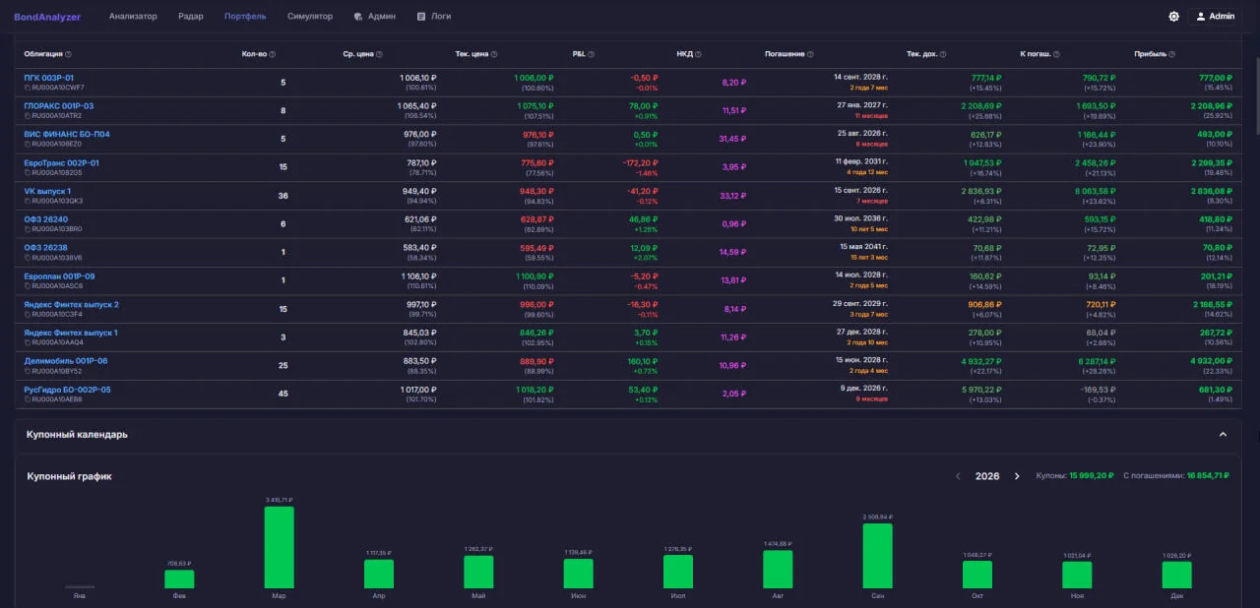Click help icon beside Погашение header
The height and width of the screenshot is (608, 1260).
coord(812,54)
